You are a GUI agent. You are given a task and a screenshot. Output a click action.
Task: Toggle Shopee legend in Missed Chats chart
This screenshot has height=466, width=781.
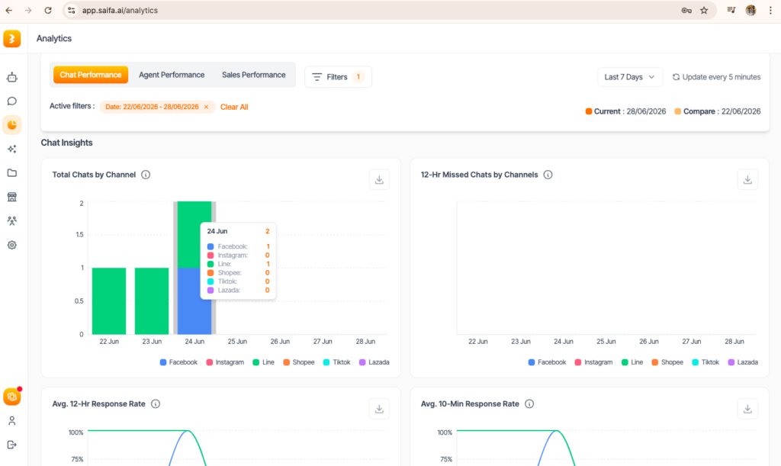667,362
